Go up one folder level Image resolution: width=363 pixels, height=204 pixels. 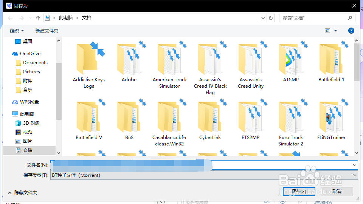(38, 18)
